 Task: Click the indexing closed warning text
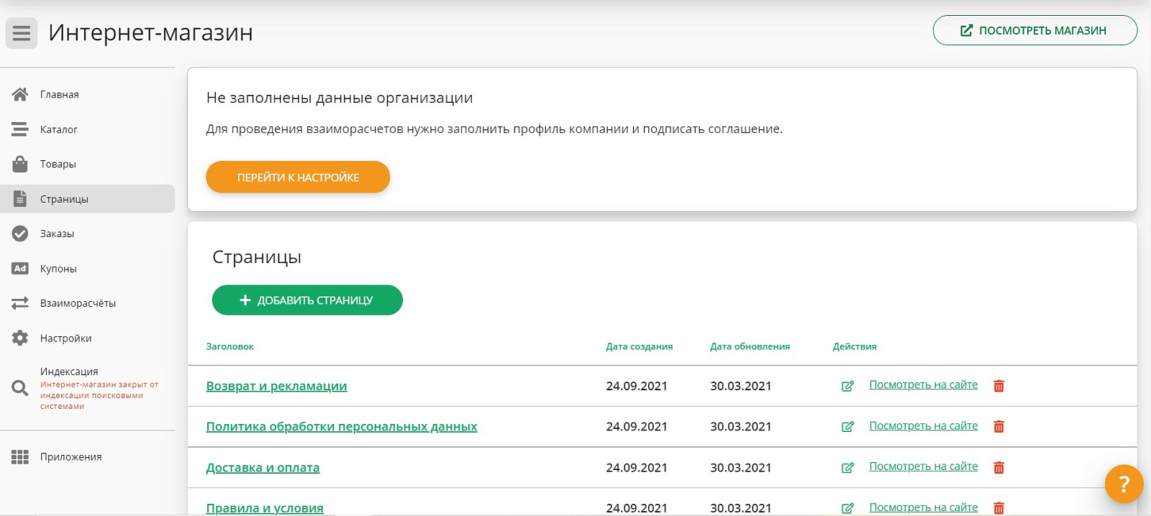point(99,395)
